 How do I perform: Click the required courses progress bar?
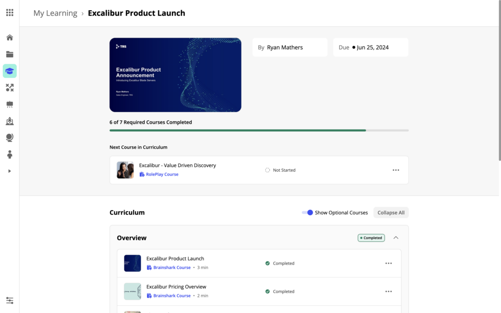click(259, 130)
